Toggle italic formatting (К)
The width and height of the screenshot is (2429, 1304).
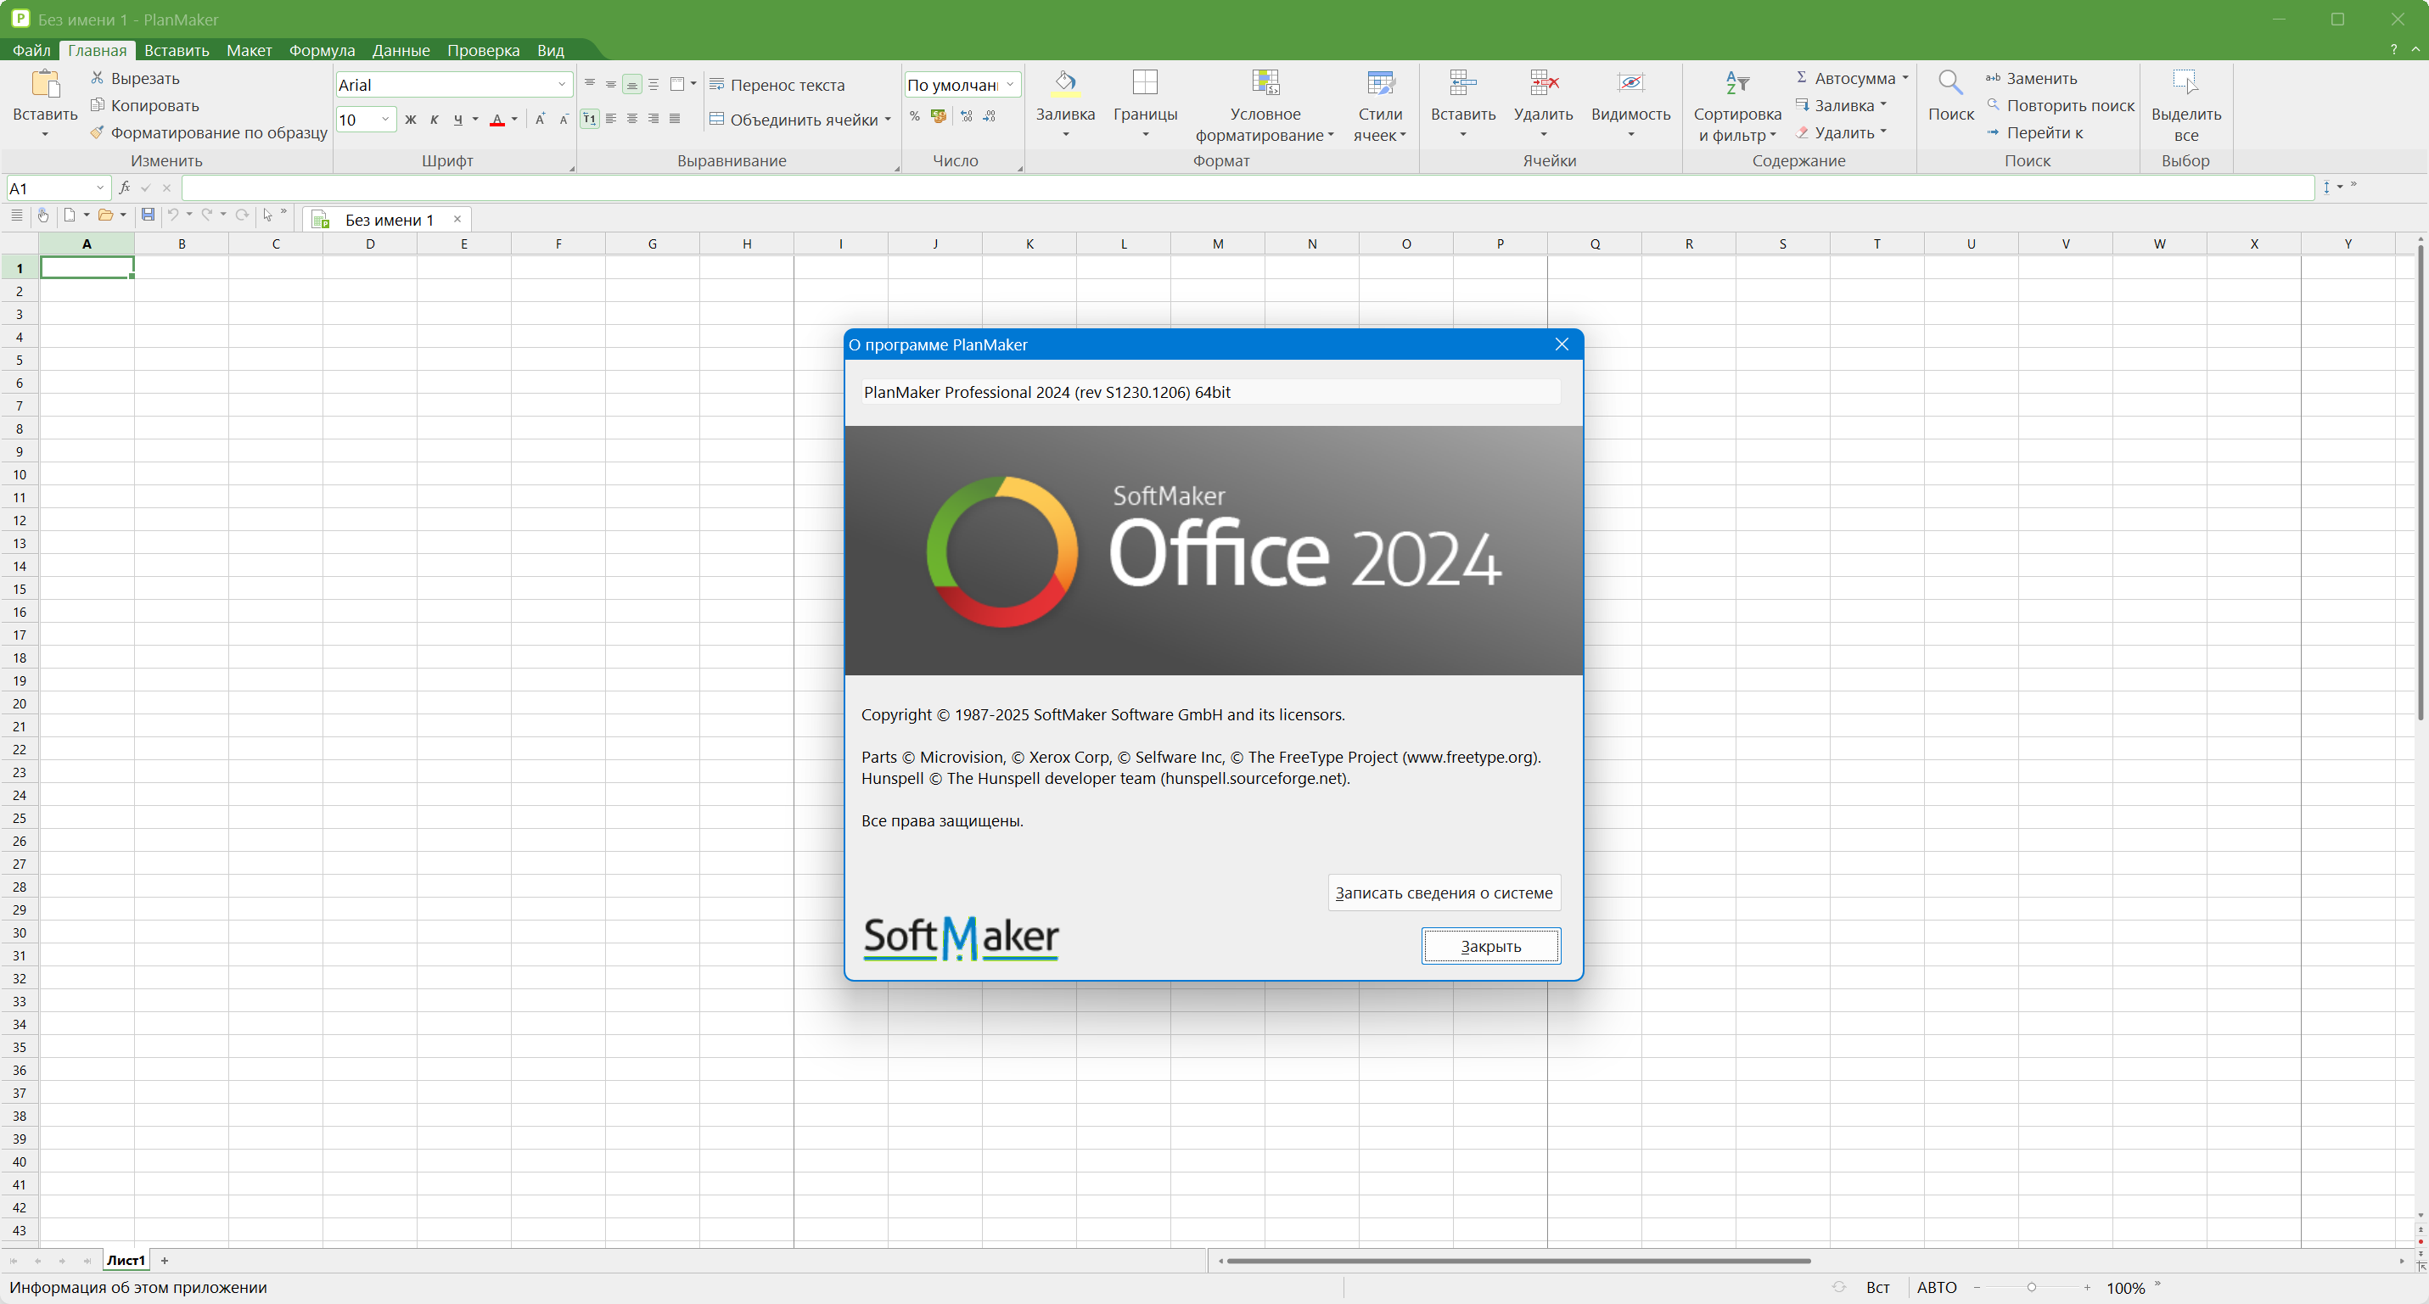(x=434, y=120)
